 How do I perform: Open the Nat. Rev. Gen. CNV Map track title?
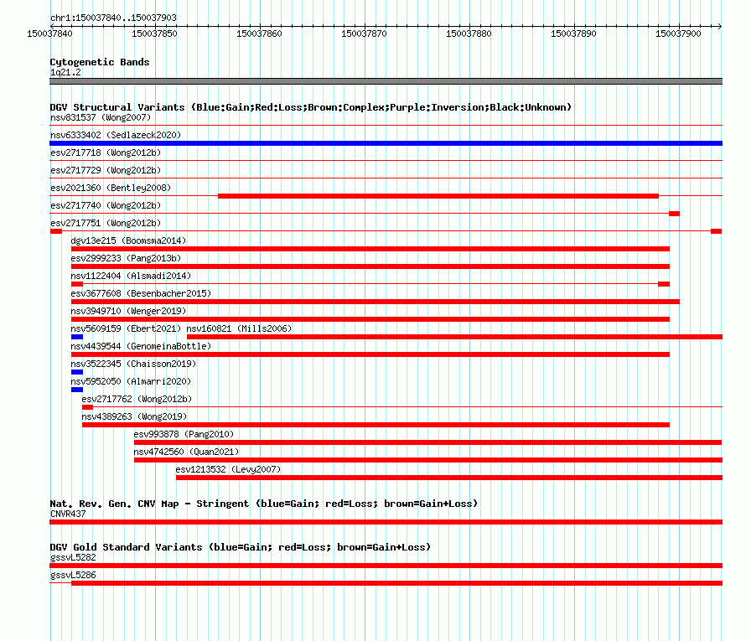pos(263,504)
